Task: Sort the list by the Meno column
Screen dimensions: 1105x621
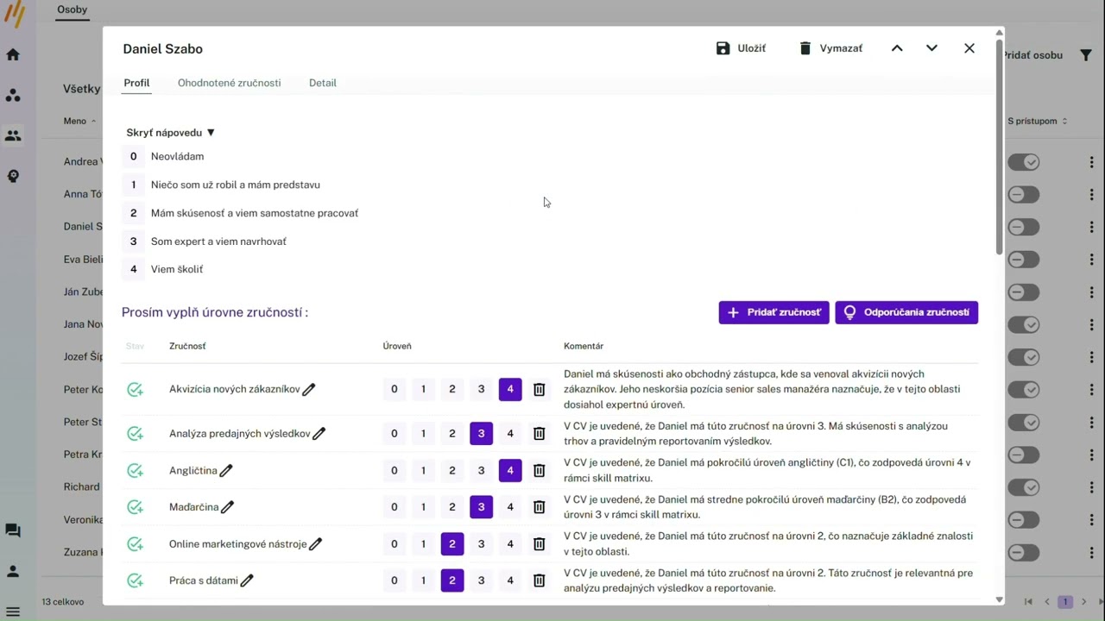Action: [79, 121]
